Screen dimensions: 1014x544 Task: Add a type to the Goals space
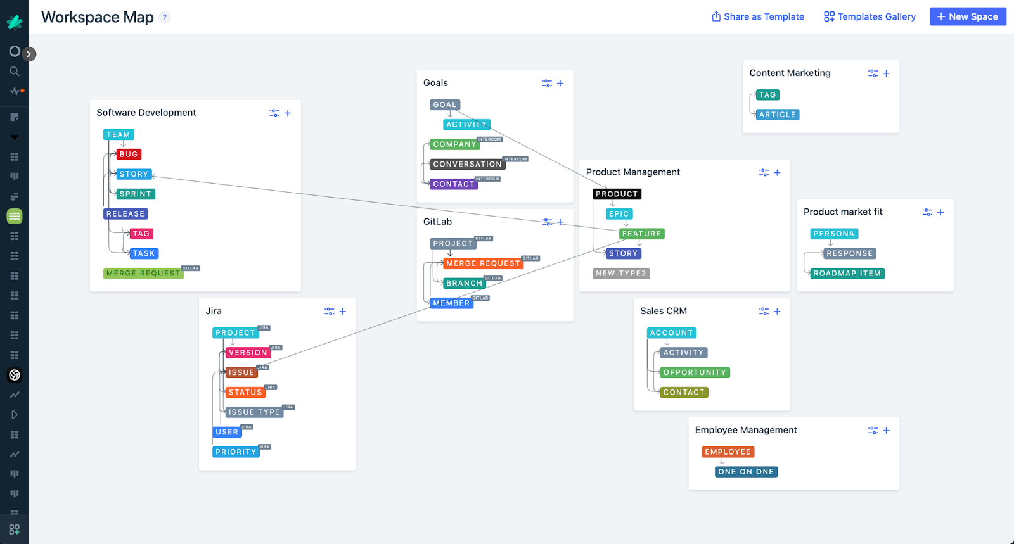pyautogui.click(x=560, y=83)
